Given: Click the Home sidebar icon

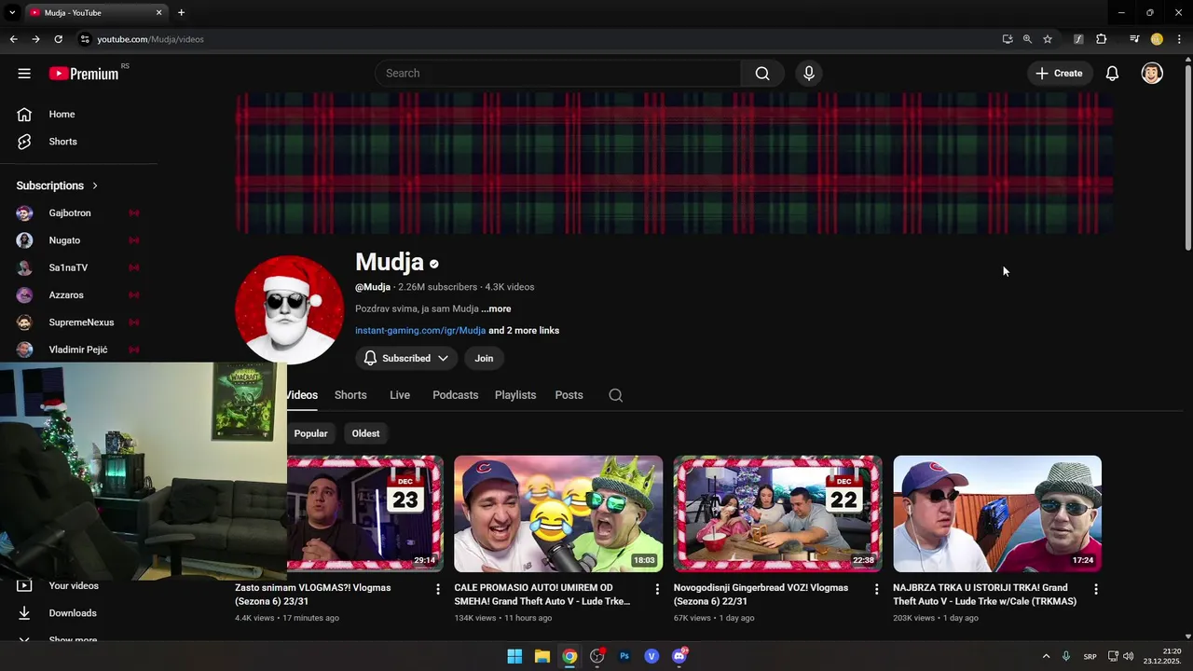Looking at the screenshot, I should 24,115.
